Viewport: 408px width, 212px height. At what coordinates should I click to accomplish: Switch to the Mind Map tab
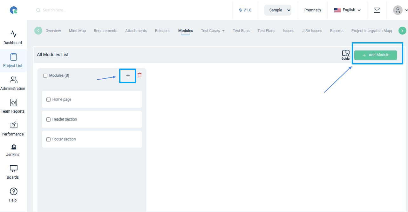78,31
